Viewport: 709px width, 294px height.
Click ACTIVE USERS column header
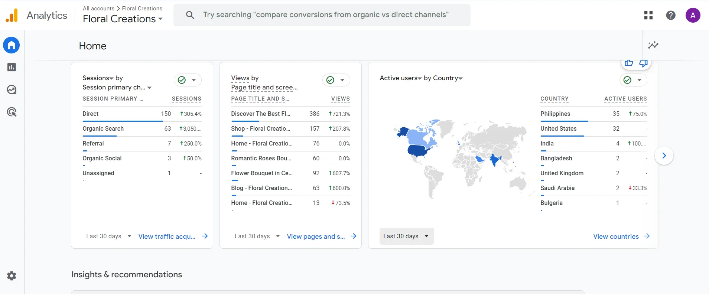coord(625,99)
